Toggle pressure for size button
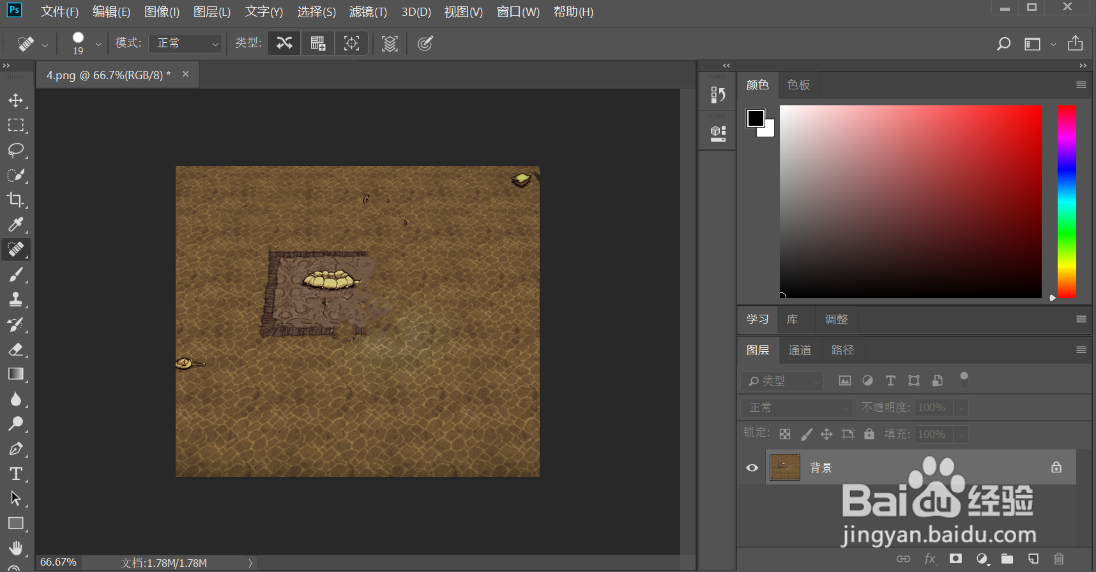Viewport: 1096px width, 572px height. click(425, 43)
